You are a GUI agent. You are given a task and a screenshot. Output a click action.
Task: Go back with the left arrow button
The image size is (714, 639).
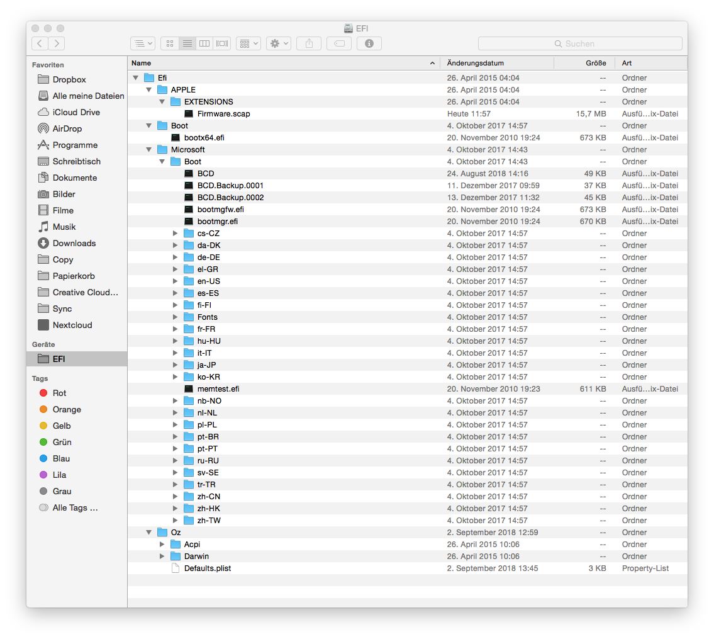click(x=40, y=43)
